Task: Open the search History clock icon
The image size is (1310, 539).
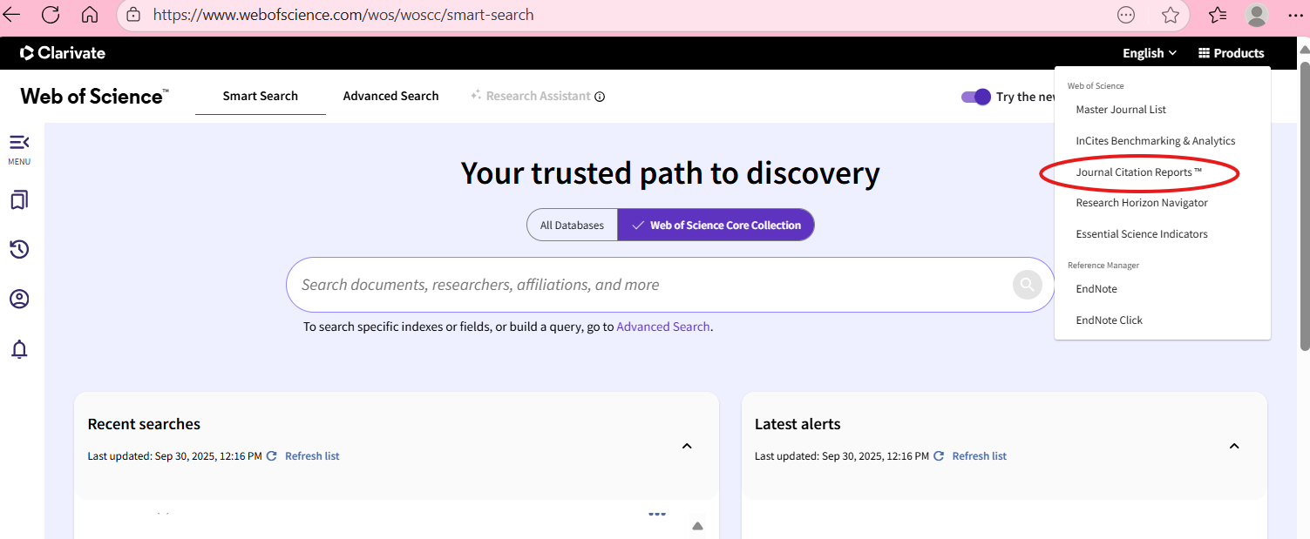Action: [19, 250]
